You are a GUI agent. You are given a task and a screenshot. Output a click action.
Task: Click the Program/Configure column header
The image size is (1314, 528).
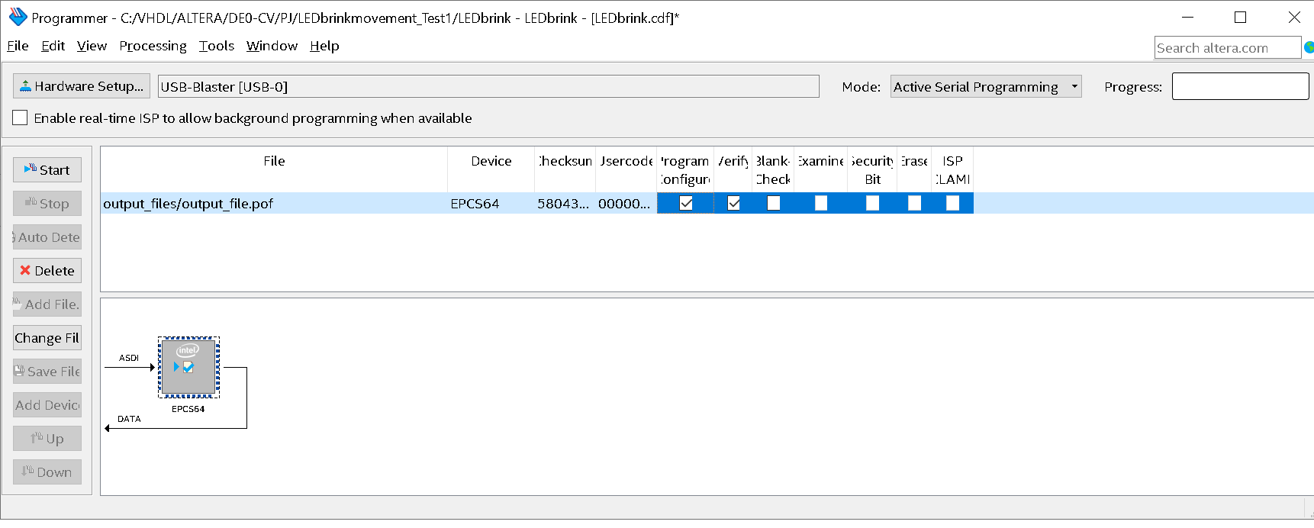tap(685, 169)
